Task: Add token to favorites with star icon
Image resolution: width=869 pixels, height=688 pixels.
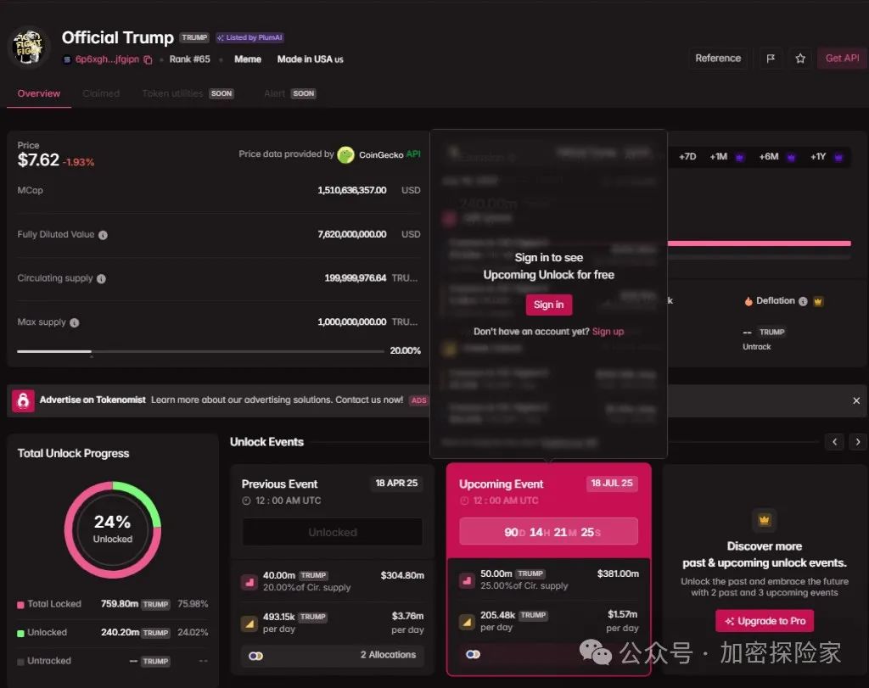Action: 800,59
